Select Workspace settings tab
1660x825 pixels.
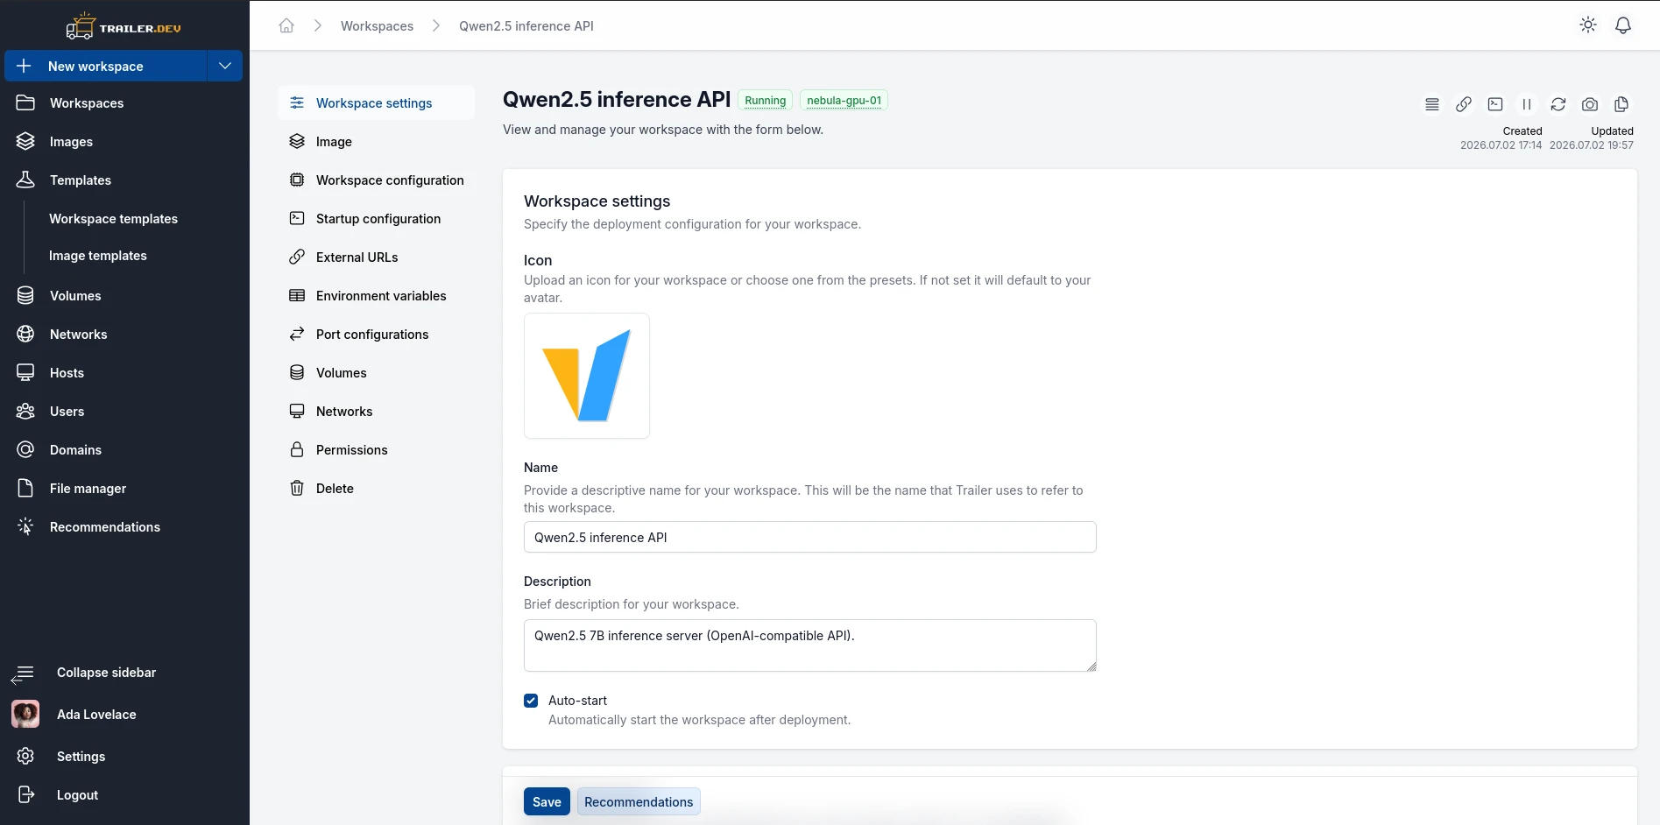[x=377, y=103]
